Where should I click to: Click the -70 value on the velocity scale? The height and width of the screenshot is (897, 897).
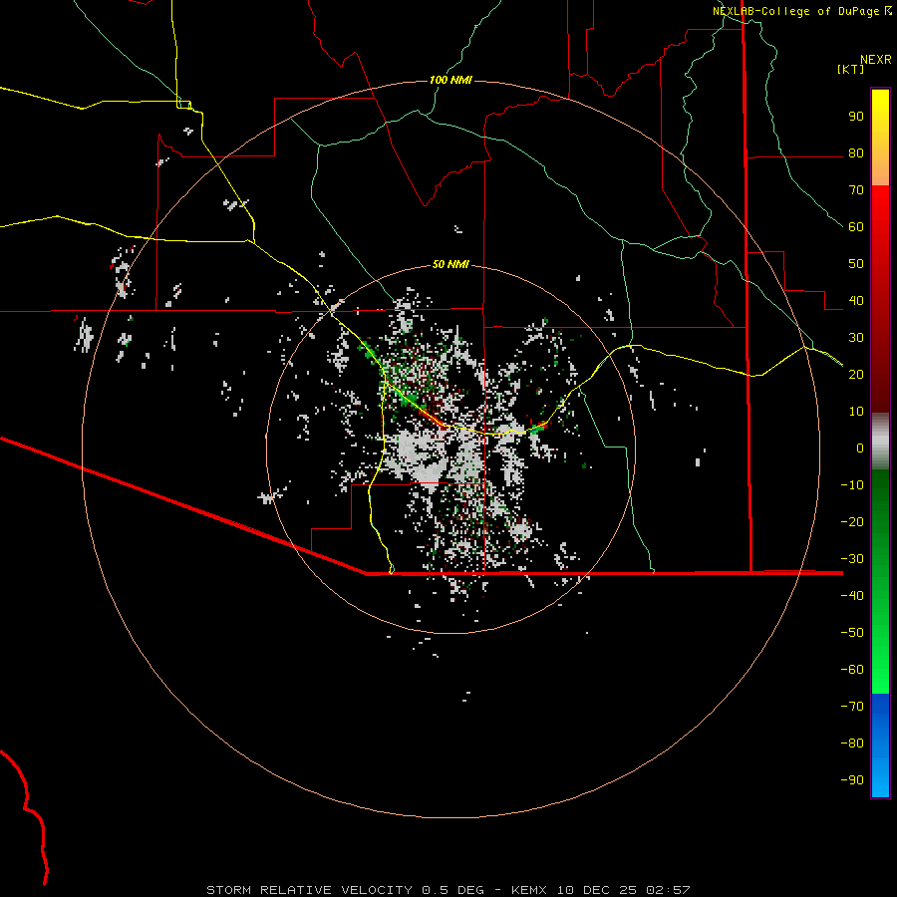(852, 707)
